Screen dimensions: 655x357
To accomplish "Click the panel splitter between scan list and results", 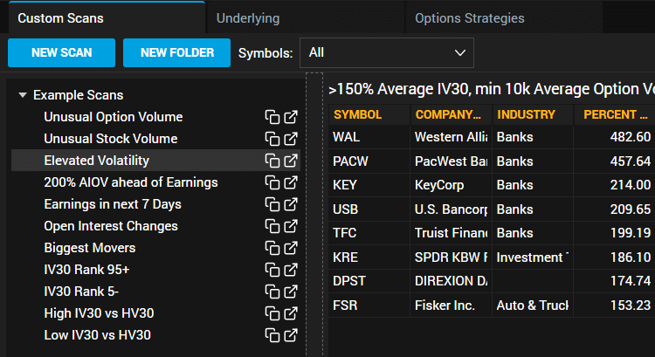I will pyautogui.click(x=314, y=215).
